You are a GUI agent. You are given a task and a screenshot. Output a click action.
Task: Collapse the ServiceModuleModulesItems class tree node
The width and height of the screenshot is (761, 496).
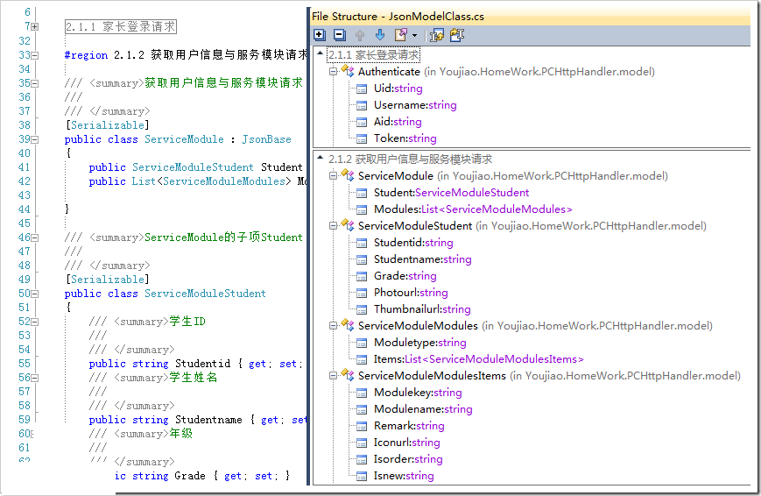(333, 376)
